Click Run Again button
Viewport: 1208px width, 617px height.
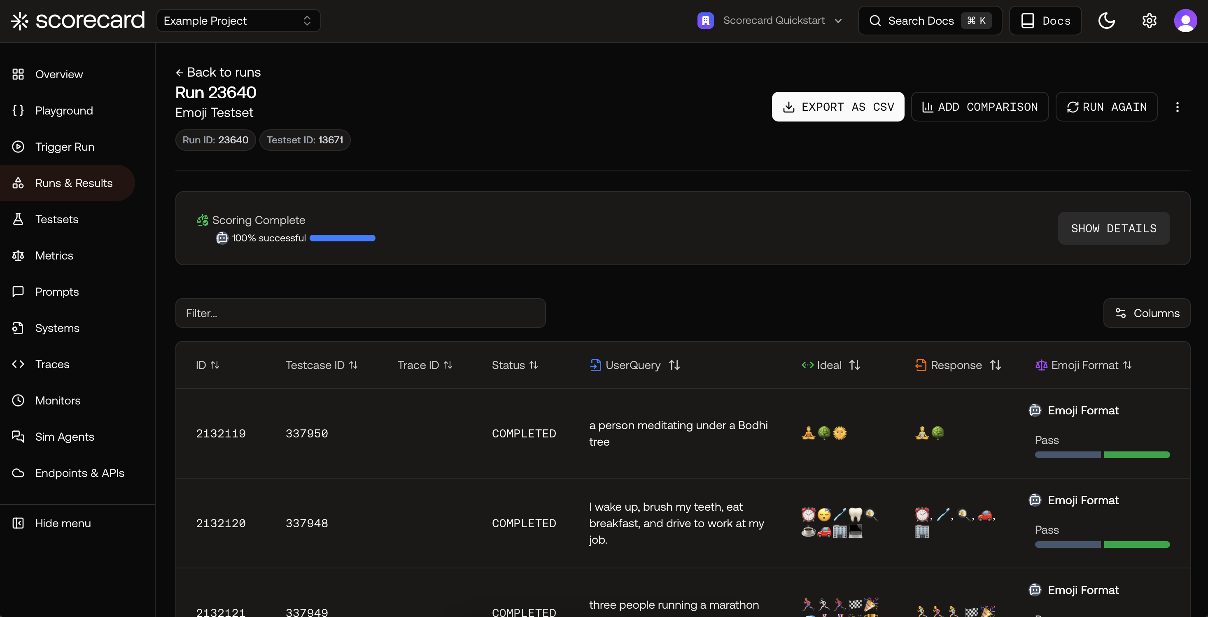point(1106,107)
